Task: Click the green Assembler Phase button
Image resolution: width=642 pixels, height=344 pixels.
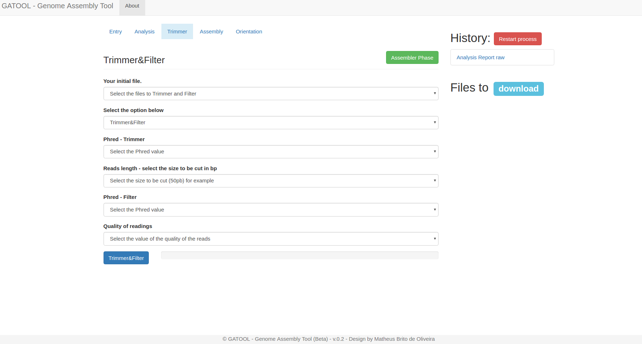Action: pyautogui.click(x=412, y=57)
